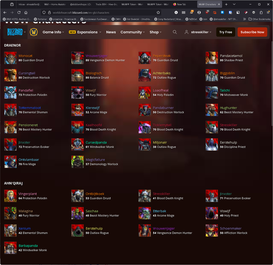Image resolution: width=273 pixels, height=265 pixels.
Task: Open Barbapanda's character portrait
Action: pos(10,248)
